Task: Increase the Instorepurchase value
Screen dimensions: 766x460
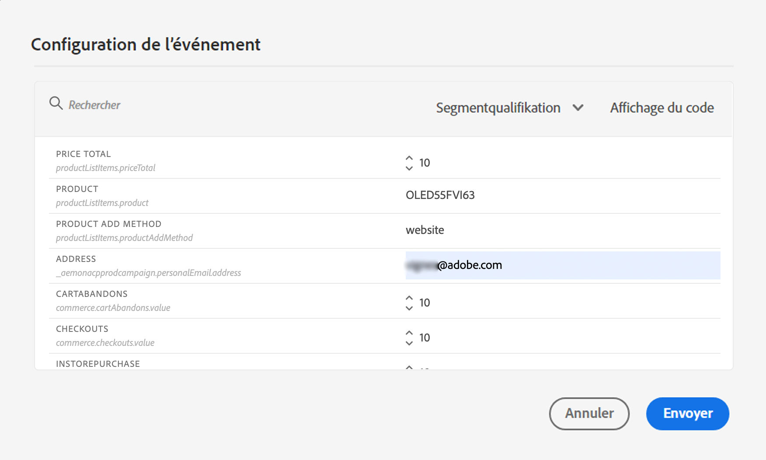Action: [x=409, y=367]
